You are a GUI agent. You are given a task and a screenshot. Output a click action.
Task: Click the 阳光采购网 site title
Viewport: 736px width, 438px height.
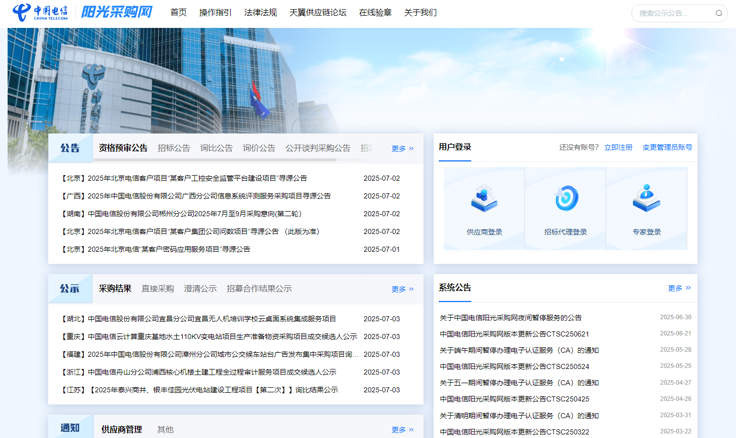117,12
